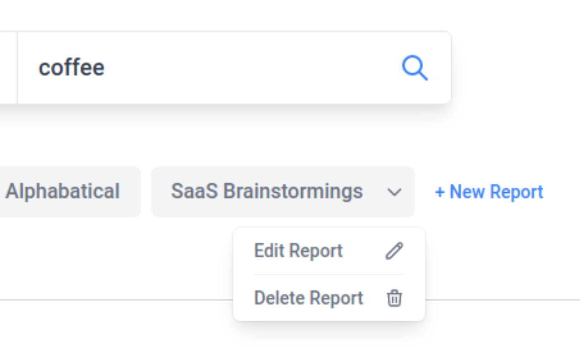Create a report with + New Report
The image size is (580, 362).
coord(489,192)
